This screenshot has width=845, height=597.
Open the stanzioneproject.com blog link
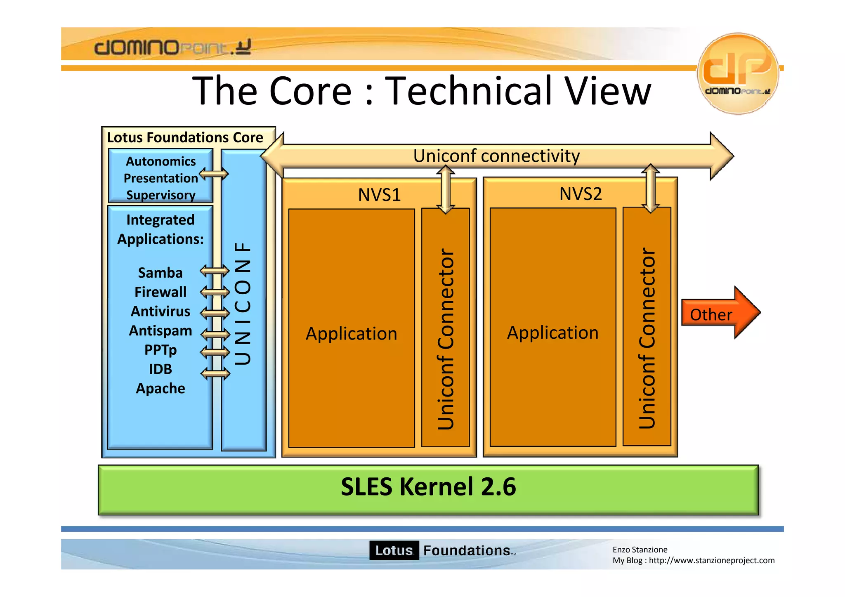[x=711, y=560]
